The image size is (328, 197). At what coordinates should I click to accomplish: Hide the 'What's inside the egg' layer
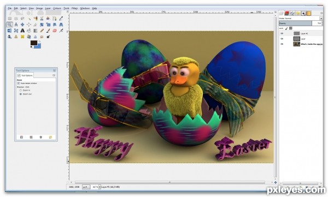click(x=282, y=44)
